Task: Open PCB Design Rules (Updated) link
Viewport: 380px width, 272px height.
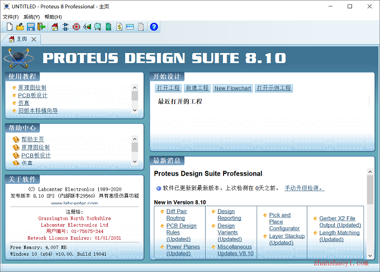Action: (181, 232)
